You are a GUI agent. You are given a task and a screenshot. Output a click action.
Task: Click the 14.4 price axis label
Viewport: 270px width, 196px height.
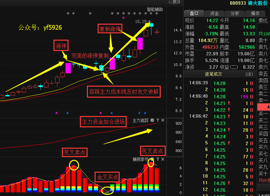177,30
